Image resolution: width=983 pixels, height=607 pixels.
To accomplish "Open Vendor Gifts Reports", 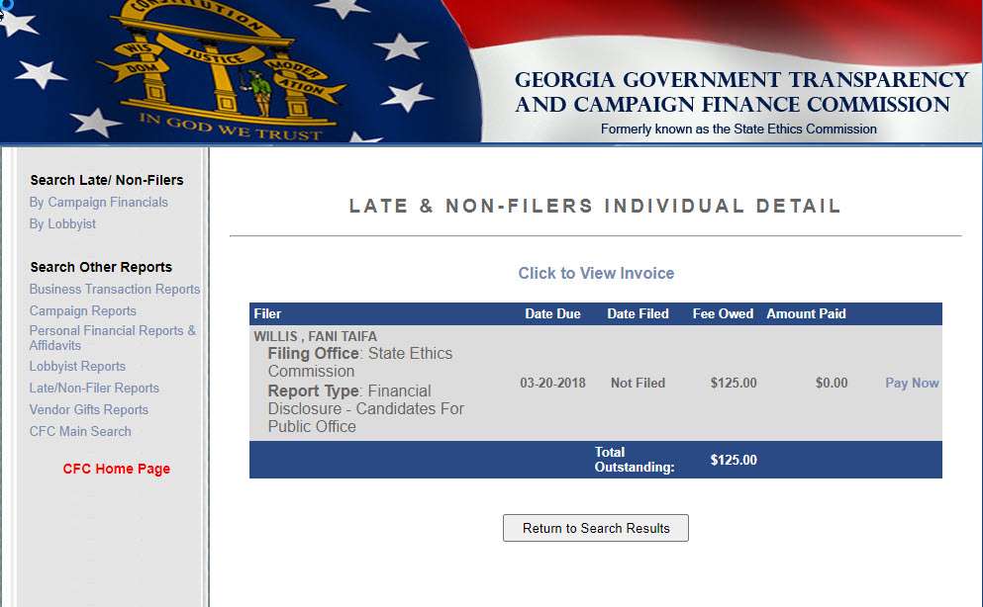I will 89,410.
